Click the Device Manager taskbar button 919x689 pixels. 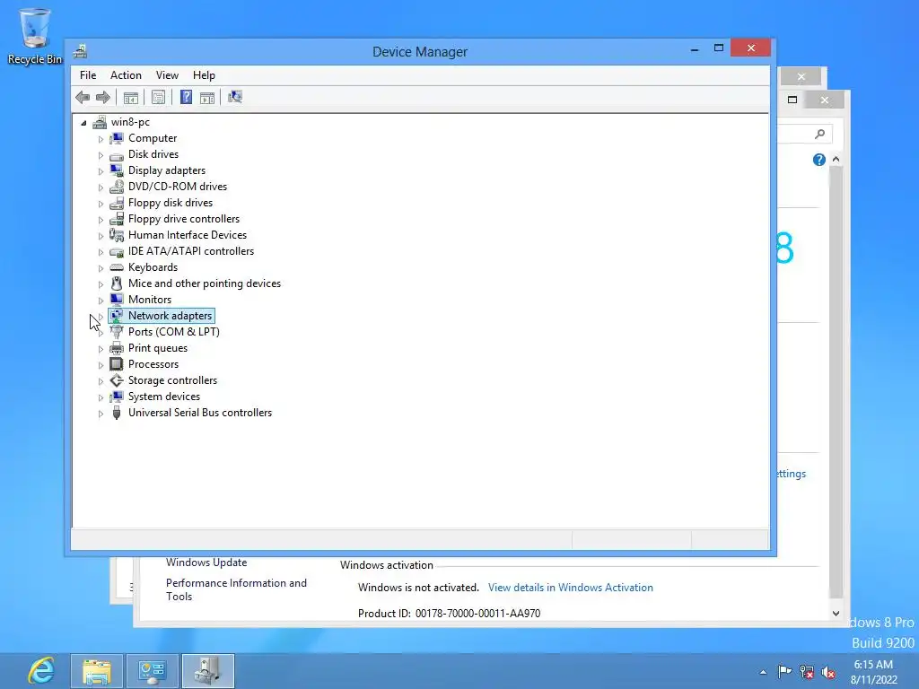pos(208,671)
